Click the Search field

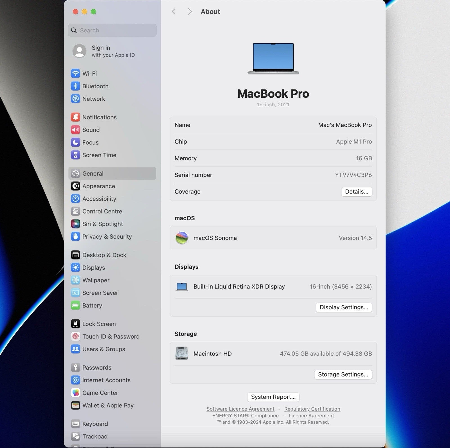click(112, 30)
